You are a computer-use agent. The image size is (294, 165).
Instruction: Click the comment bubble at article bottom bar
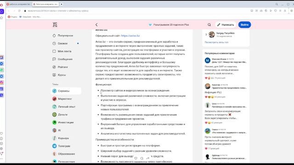click(x=142, y=158)
